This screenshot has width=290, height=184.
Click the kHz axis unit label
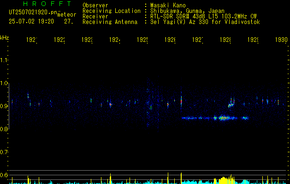tap(4, 37)
